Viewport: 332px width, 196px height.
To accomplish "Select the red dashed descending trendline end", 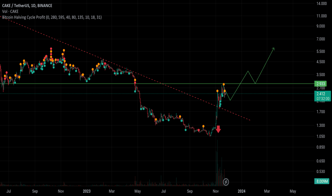I will click(250, 120).
